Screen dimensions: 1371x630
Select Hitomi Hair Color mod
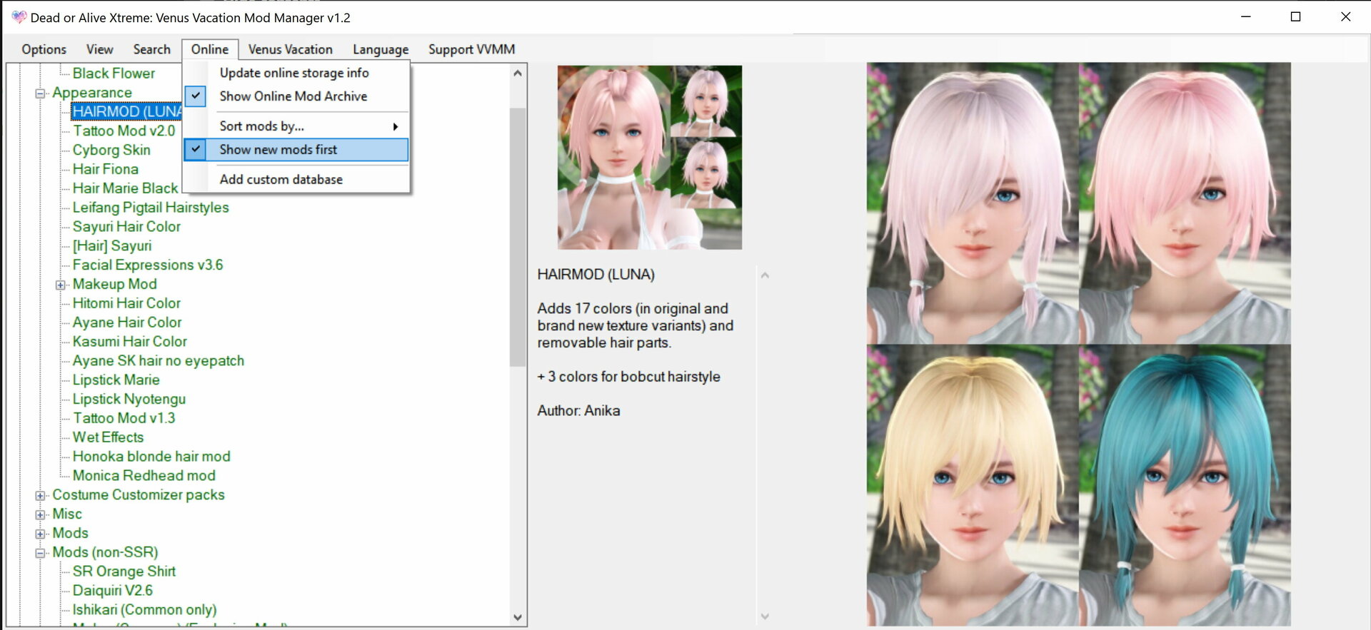pos(126,303)
